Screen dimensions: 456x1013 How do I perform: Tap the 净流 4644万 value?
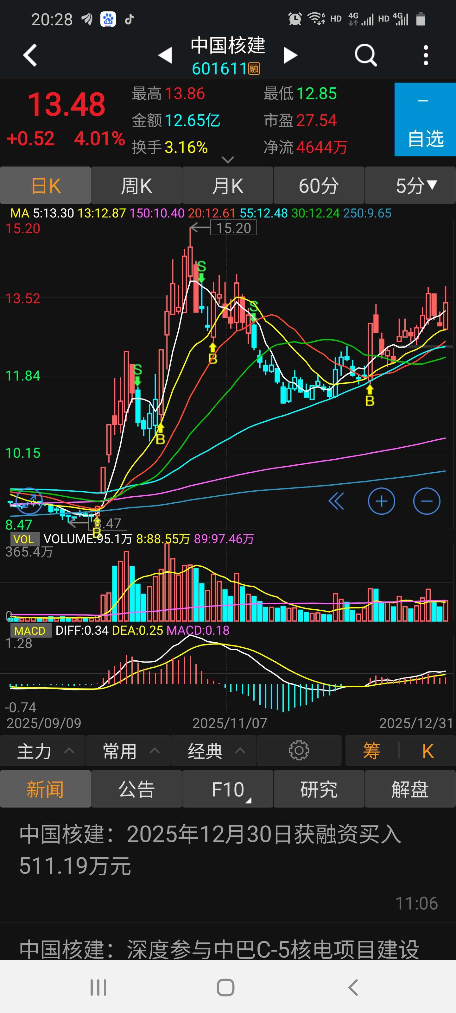pyautogui.click(x=305, y=147)
